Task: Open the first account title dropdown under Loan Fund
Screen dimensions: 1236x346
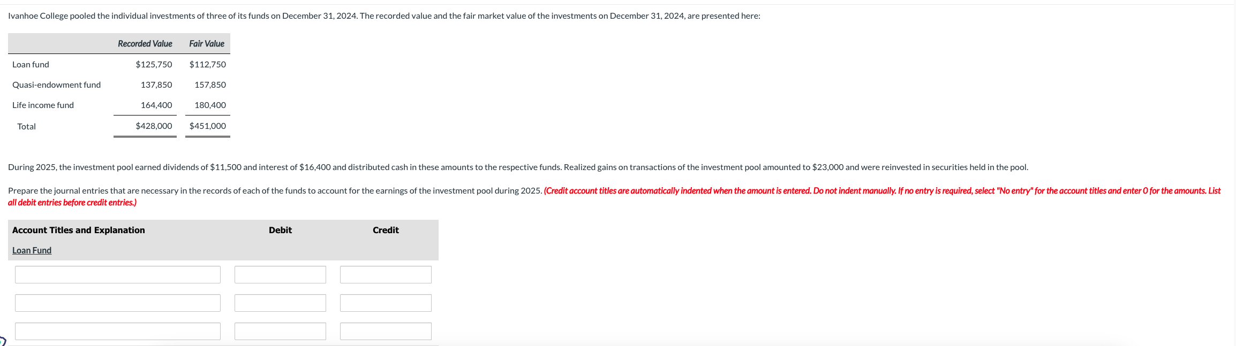Action: [117, 274]
